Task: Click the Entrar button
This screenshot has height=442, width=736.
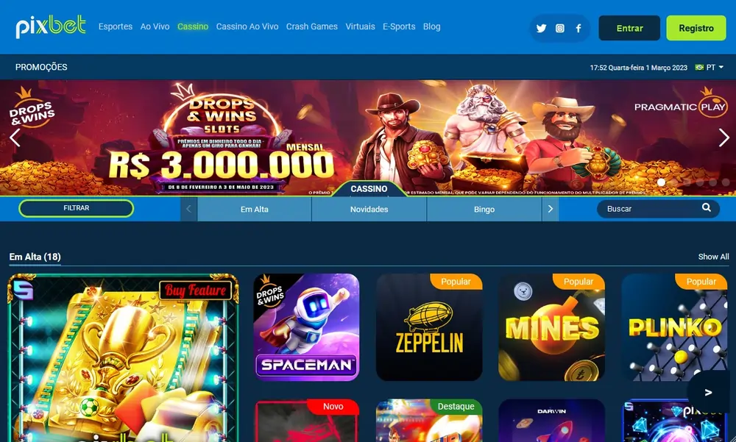Action: click(629, 28)
